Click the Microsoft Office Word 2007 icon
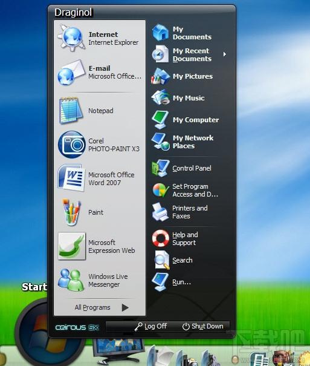 pos(71,178)
